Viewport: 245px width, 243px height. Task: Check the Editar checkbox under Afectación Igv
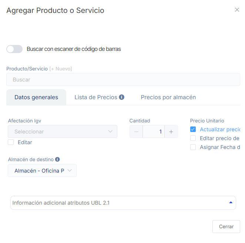click(x=11, y=142)
